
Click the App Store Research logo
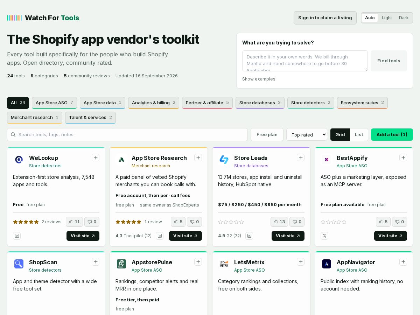coord(121,160)
